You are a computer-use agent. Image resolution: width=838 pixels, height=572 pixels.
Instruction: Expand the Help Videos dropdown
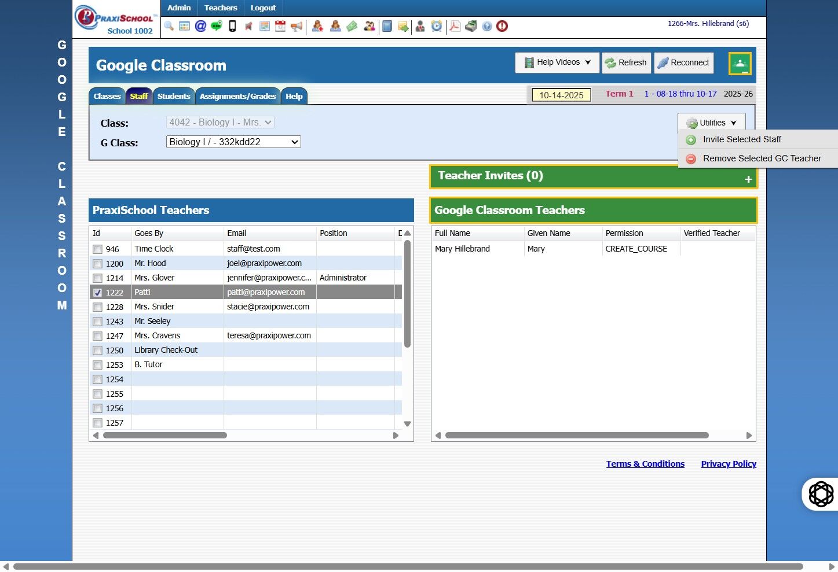click(557, 62)
